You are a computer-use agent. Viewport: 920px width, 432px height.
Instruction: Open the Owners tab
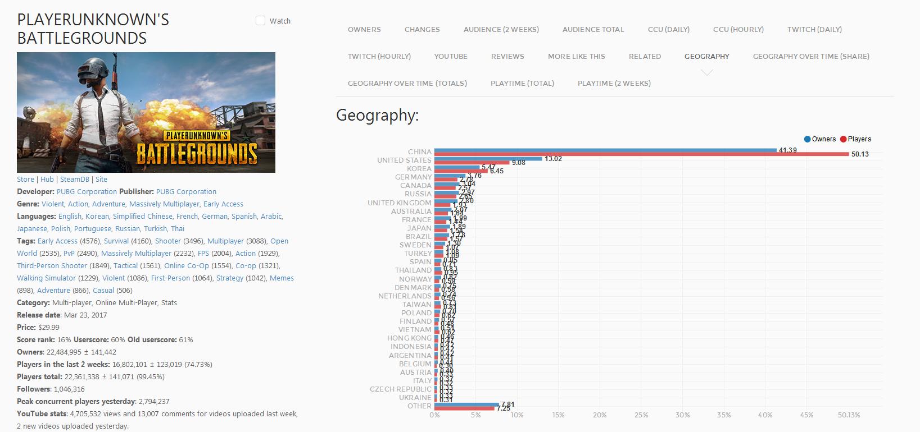(x=364, y=30)
